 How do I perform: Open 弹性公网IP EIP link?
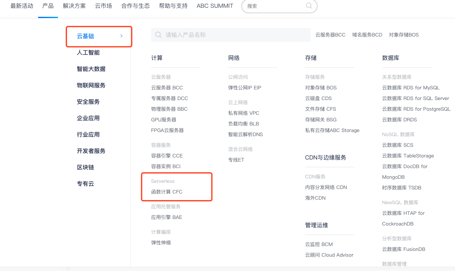click(245, 87)
